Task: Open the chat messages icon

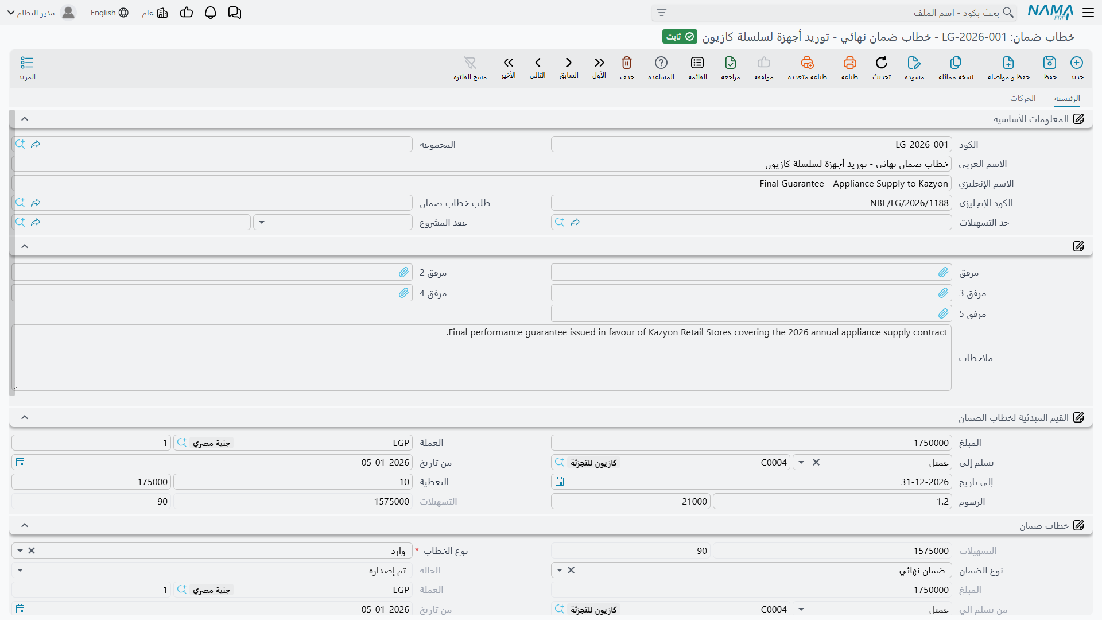Action: coord(235,13)
